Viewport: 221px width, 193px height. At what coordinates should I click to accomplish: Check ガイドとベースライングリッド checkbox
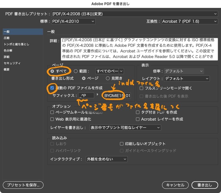122,150
